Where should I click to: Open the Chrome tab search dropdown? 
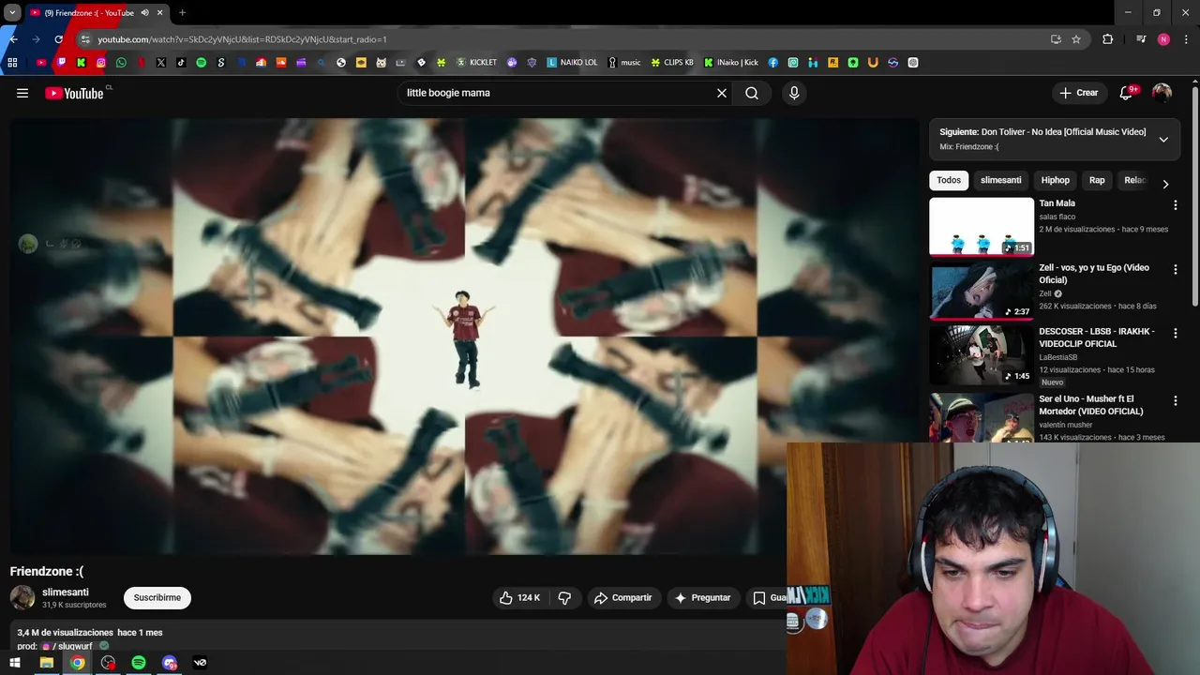click(12, 12)
